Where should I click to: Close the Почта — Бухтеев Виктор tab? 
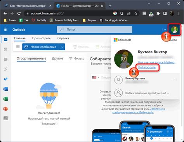click(102, 6)
